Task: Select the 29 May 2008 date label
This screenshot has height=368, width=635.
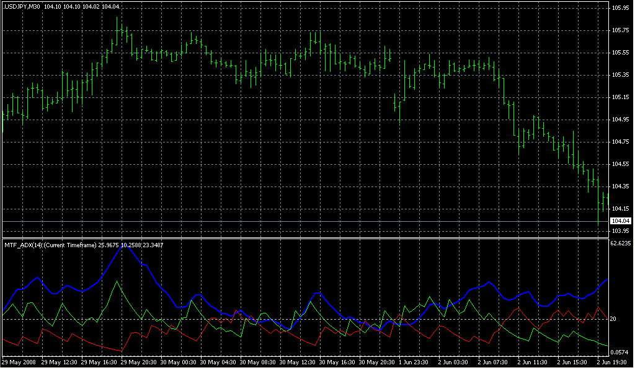Action: (x=19, y=362)
